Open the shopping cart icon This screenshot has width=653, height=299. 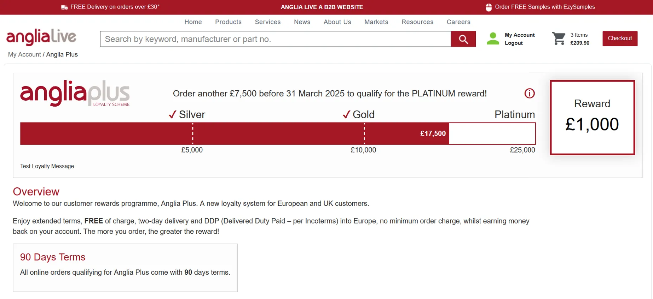[x=559, y=38]
